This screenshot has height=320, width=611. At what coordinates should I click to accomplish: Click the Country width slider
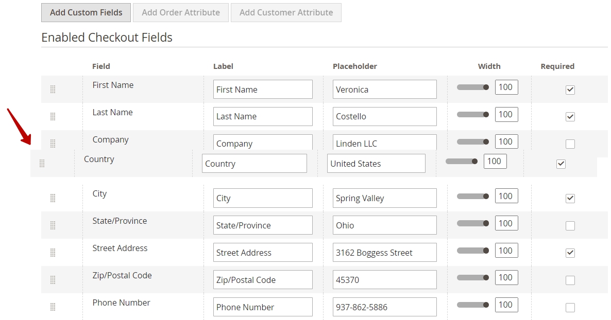pyautogui.click(x=462, y=161)
